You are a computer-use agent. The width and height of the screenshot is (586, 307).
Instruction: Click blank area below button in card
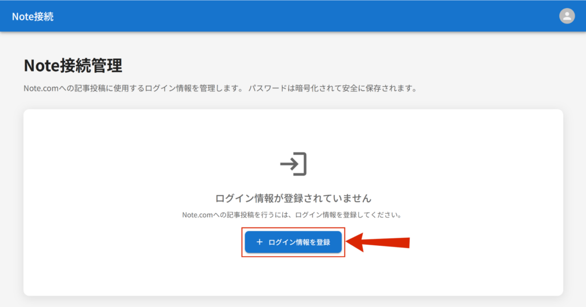[x=293, y=277]
